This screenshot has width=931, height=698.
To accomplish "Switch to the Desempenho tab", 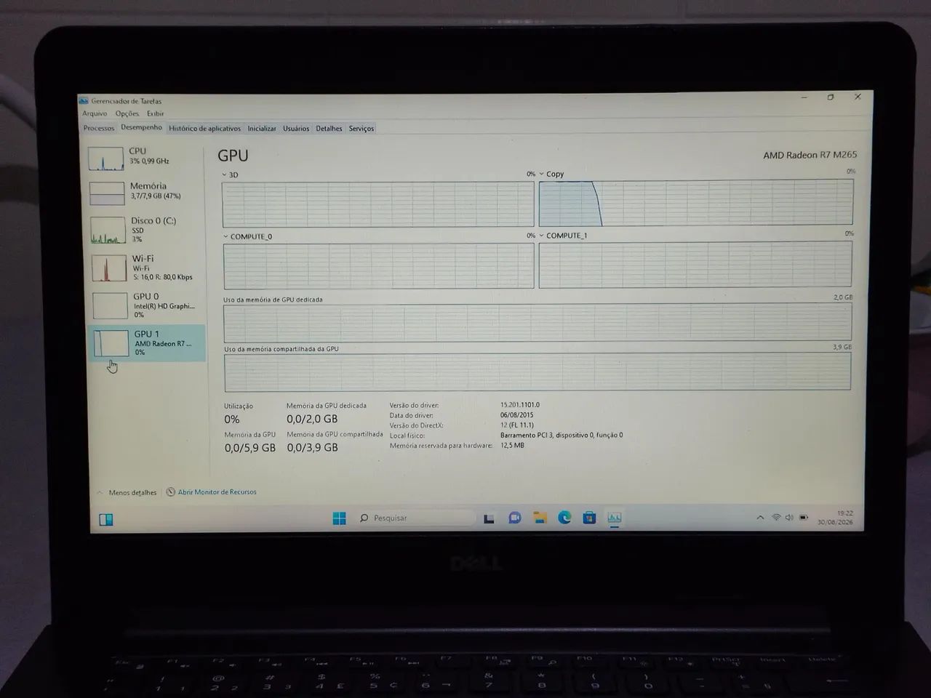I will 141,127.
